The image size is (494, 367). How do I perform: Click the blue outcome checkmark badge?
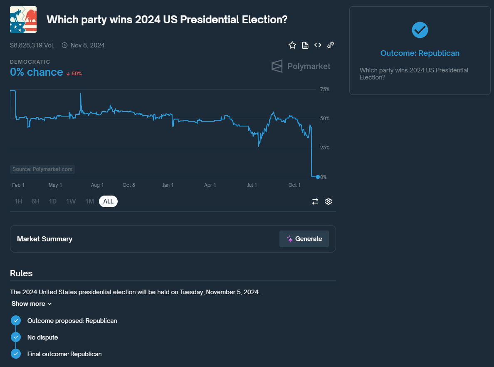tap(420, 30)
